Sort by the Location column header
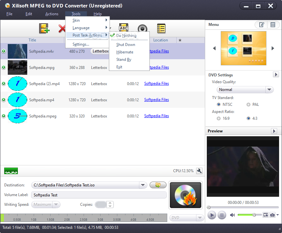The image size is (282, 233). pyautogui.click(x=160, y=40)
